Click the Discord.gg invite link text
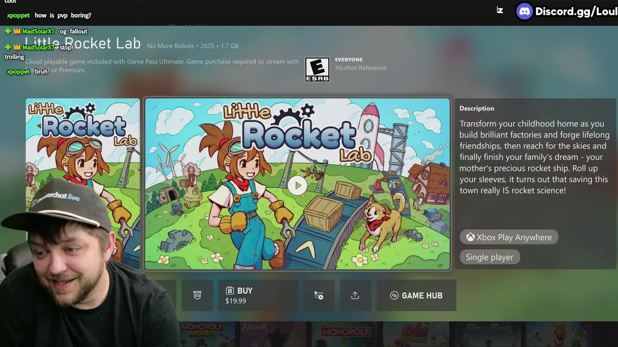This screenshot has height=347, width=618. [576, 12]
